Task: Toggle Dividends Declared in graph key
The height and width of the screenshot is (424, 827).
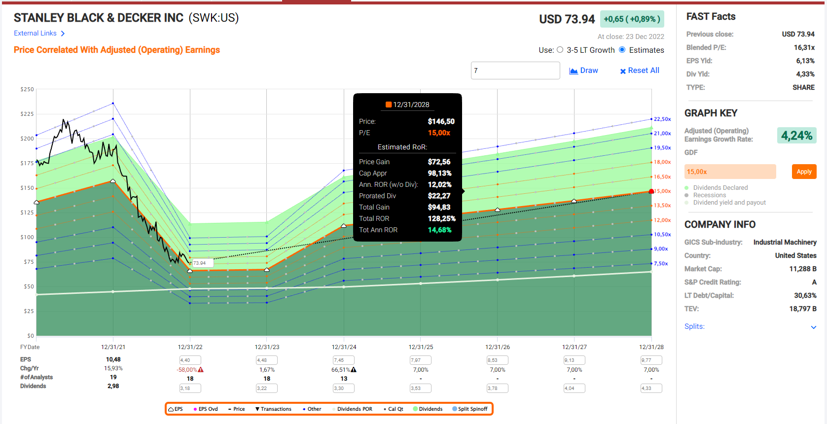Action: [x=686, y=188]
